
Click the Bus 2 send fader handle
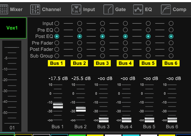pyautogui.click(x=81, y=109)
